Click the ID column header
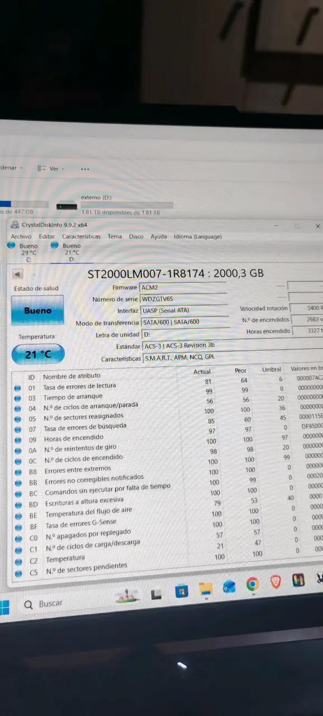This screenshot has width=323, height=716. tap(31, 377)
